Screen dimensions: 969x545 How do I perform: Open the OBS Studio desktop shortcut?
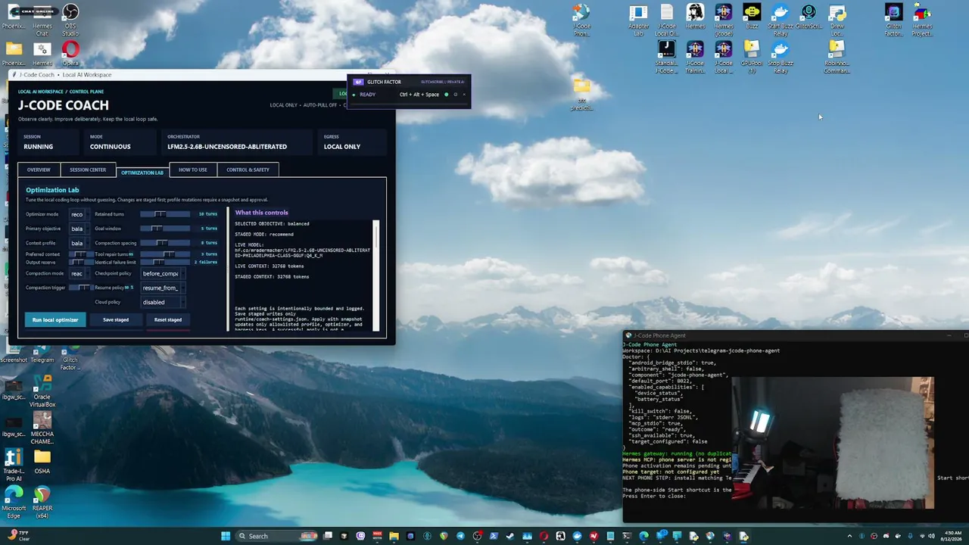pyautogui.click(x=70, y=20)
